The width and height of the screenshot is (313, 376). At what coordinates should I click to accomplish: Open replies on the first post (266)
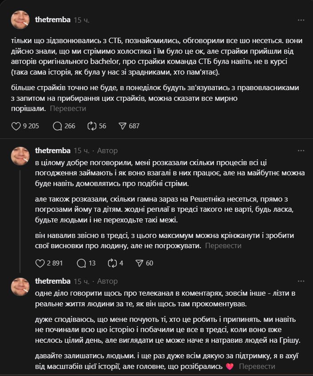coord(57,126)
